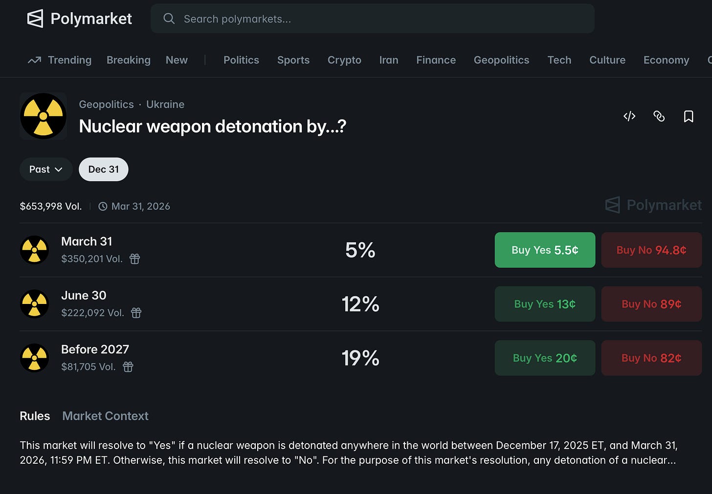
Task: Open the New category
Action: pyautogui.click(x=177, y=60)
